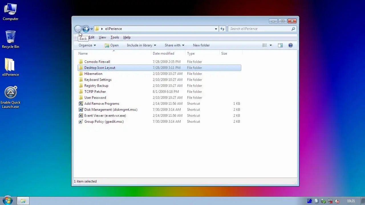Refresh the eXPerience folder view

click(x=222, y=29)
